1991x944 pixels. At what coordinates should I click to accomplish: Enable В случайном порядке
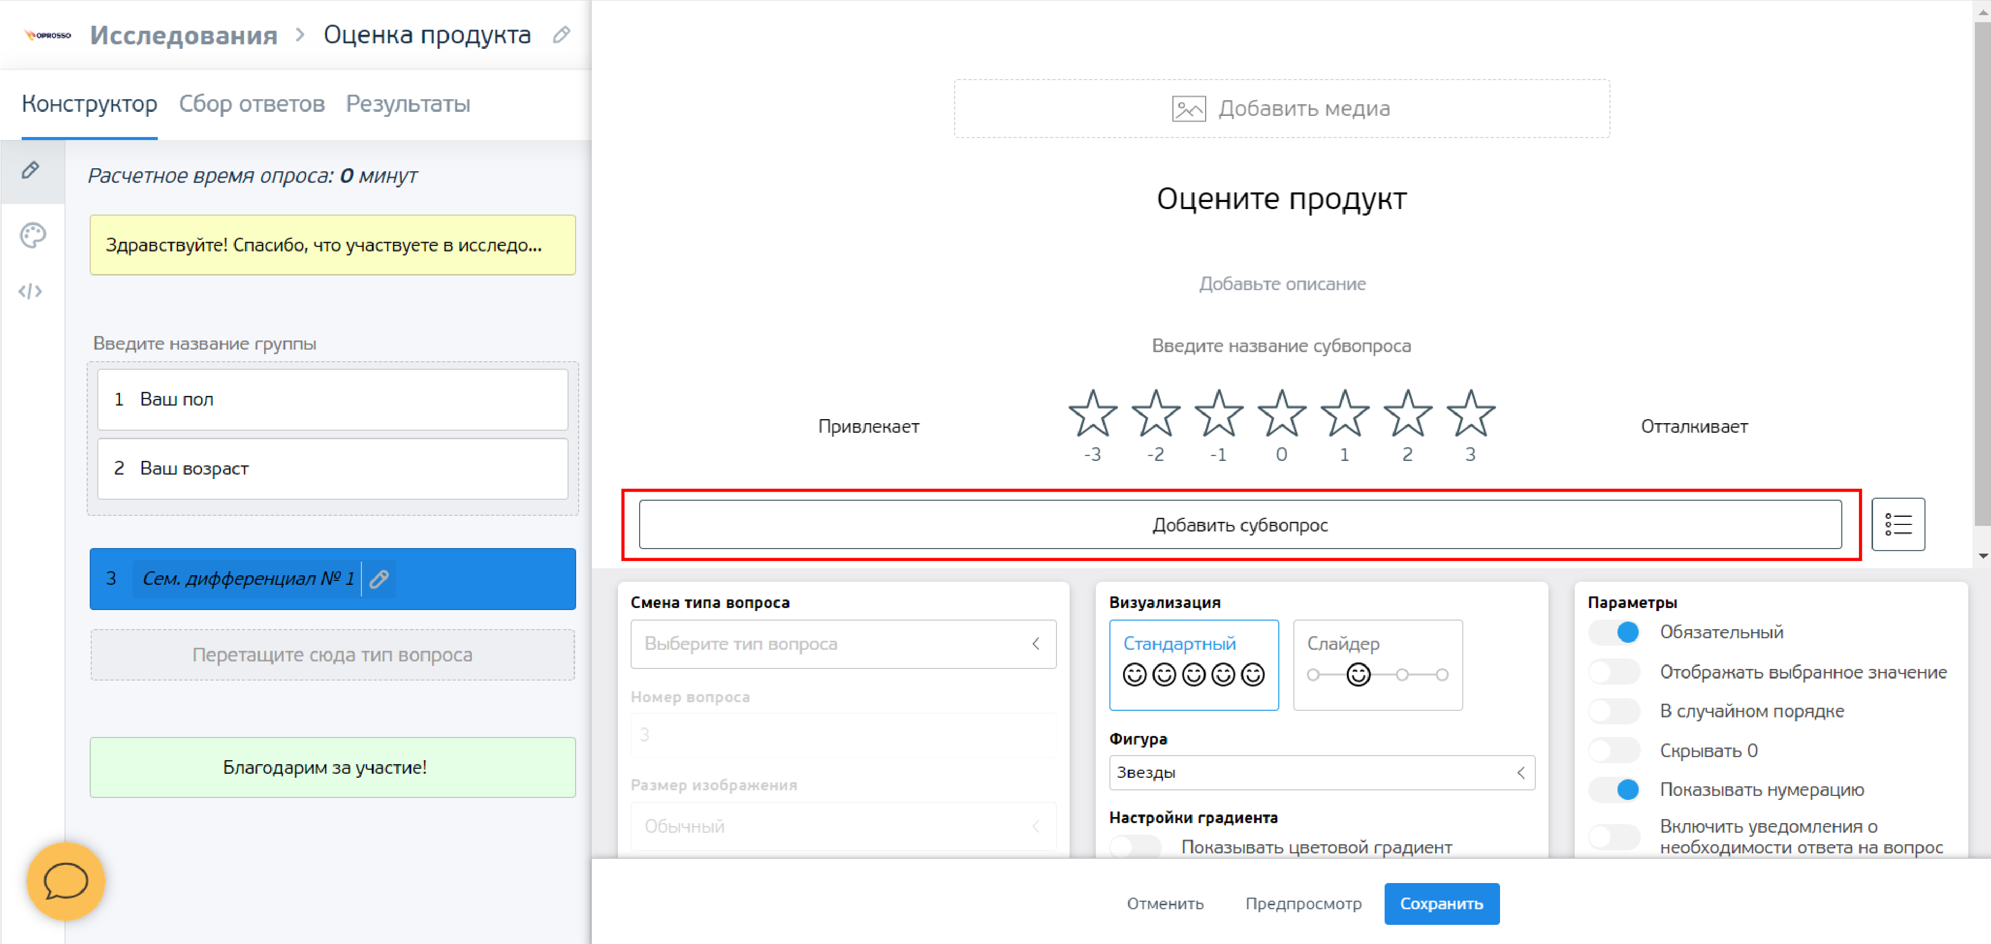pyautogui.click(x=1614, y=711)
